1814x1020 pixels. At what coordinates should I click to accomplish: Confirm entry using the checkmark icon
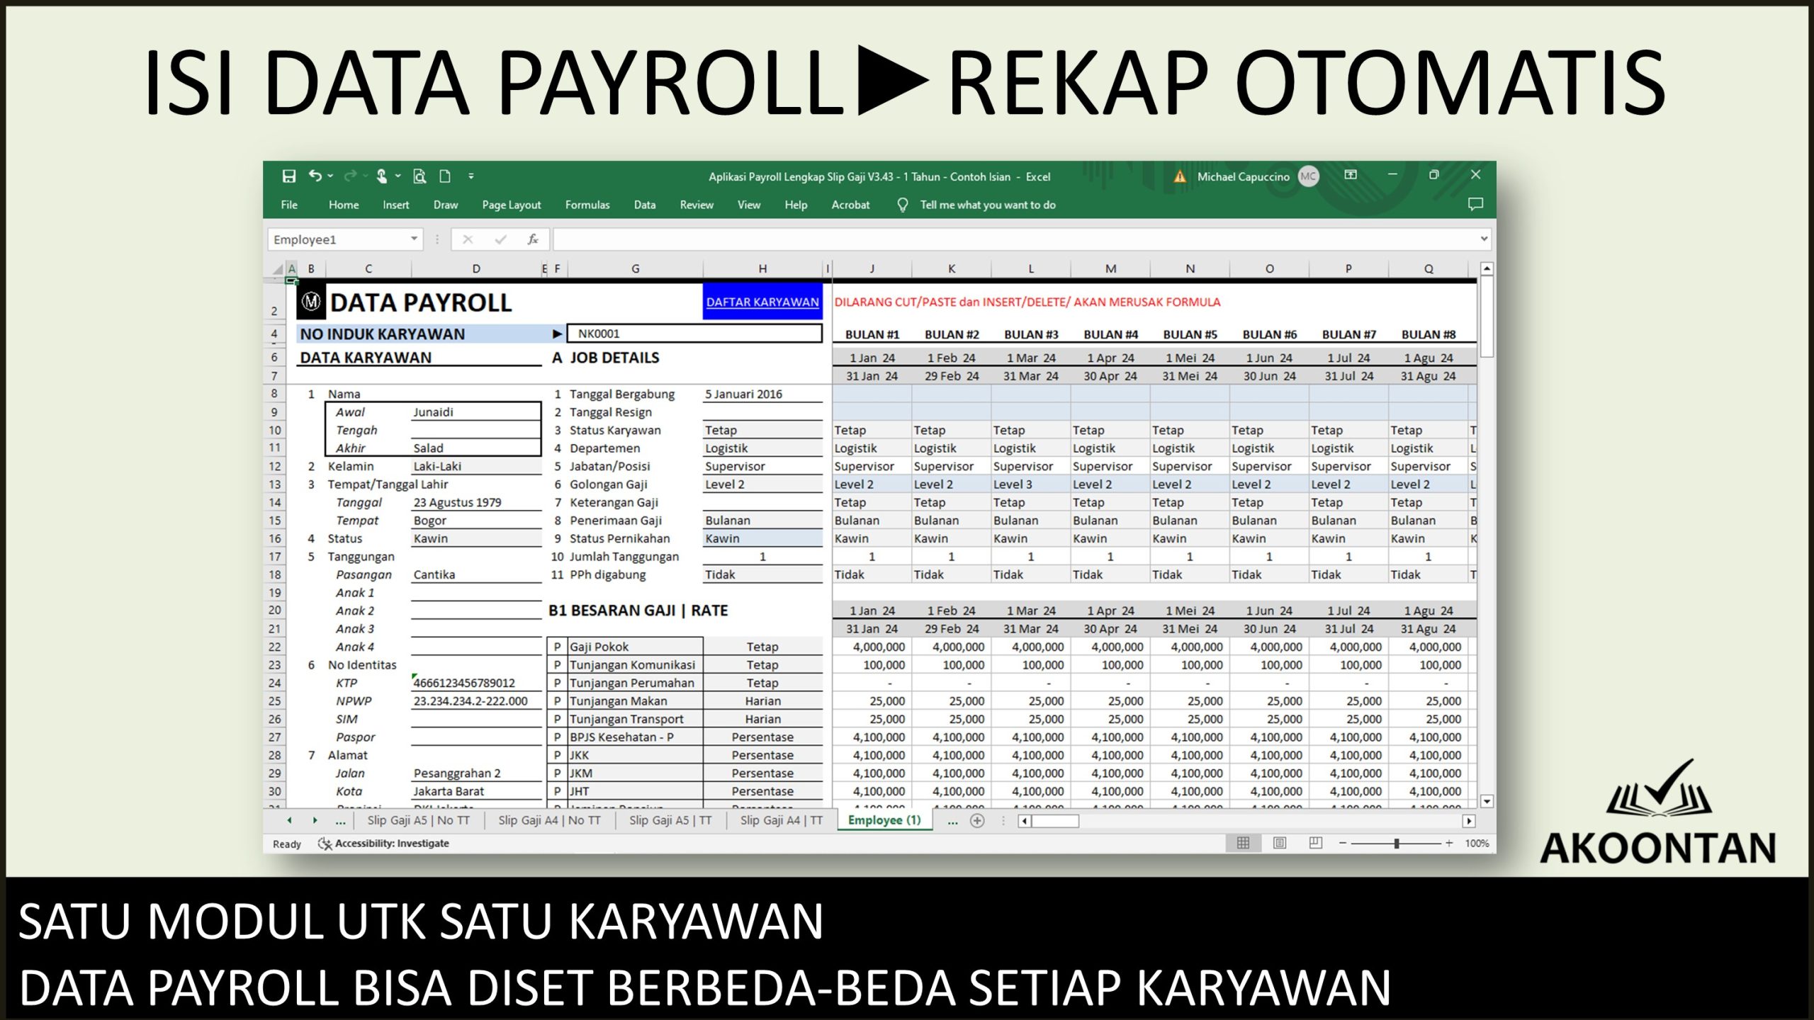coord(500,239)
